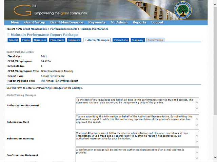Switch to the General tab
This screenshot has height=162, width=217.
[13, 40]
